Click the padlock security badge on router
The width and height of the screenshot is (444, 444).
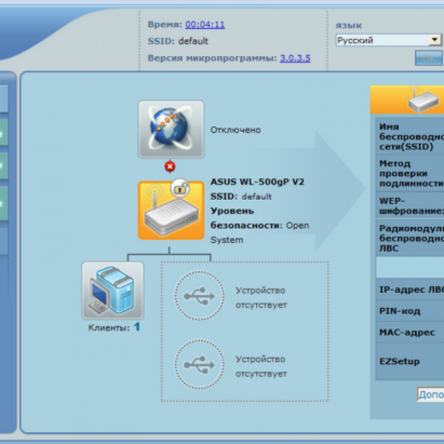(x=180, y=187)
